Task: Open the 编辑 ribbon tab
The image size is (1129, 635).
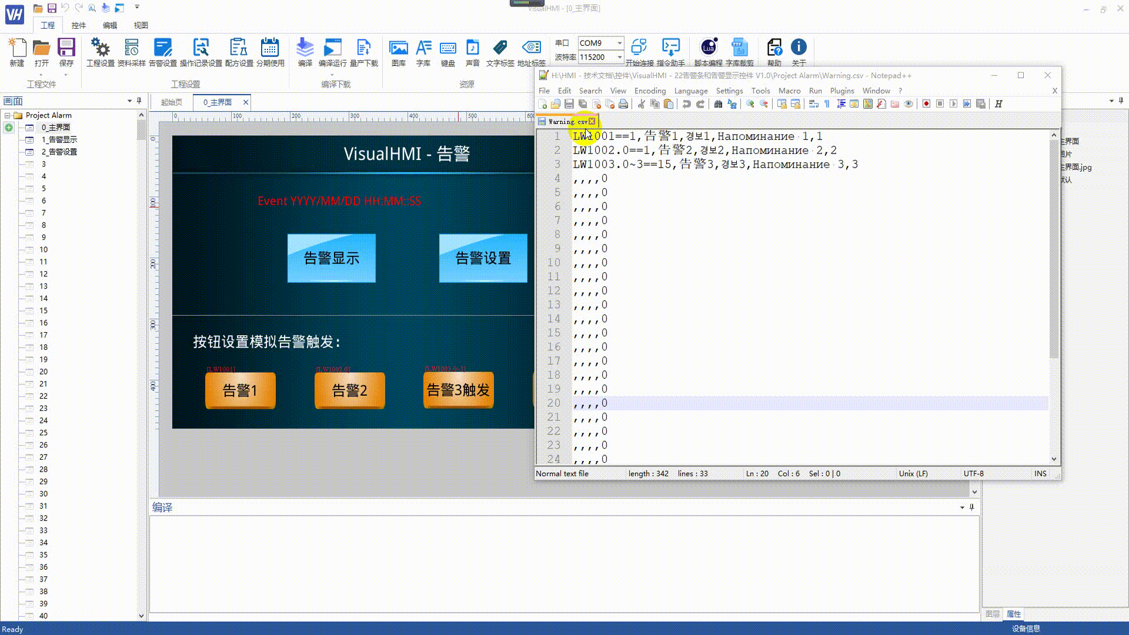Action: pos(109,25)
